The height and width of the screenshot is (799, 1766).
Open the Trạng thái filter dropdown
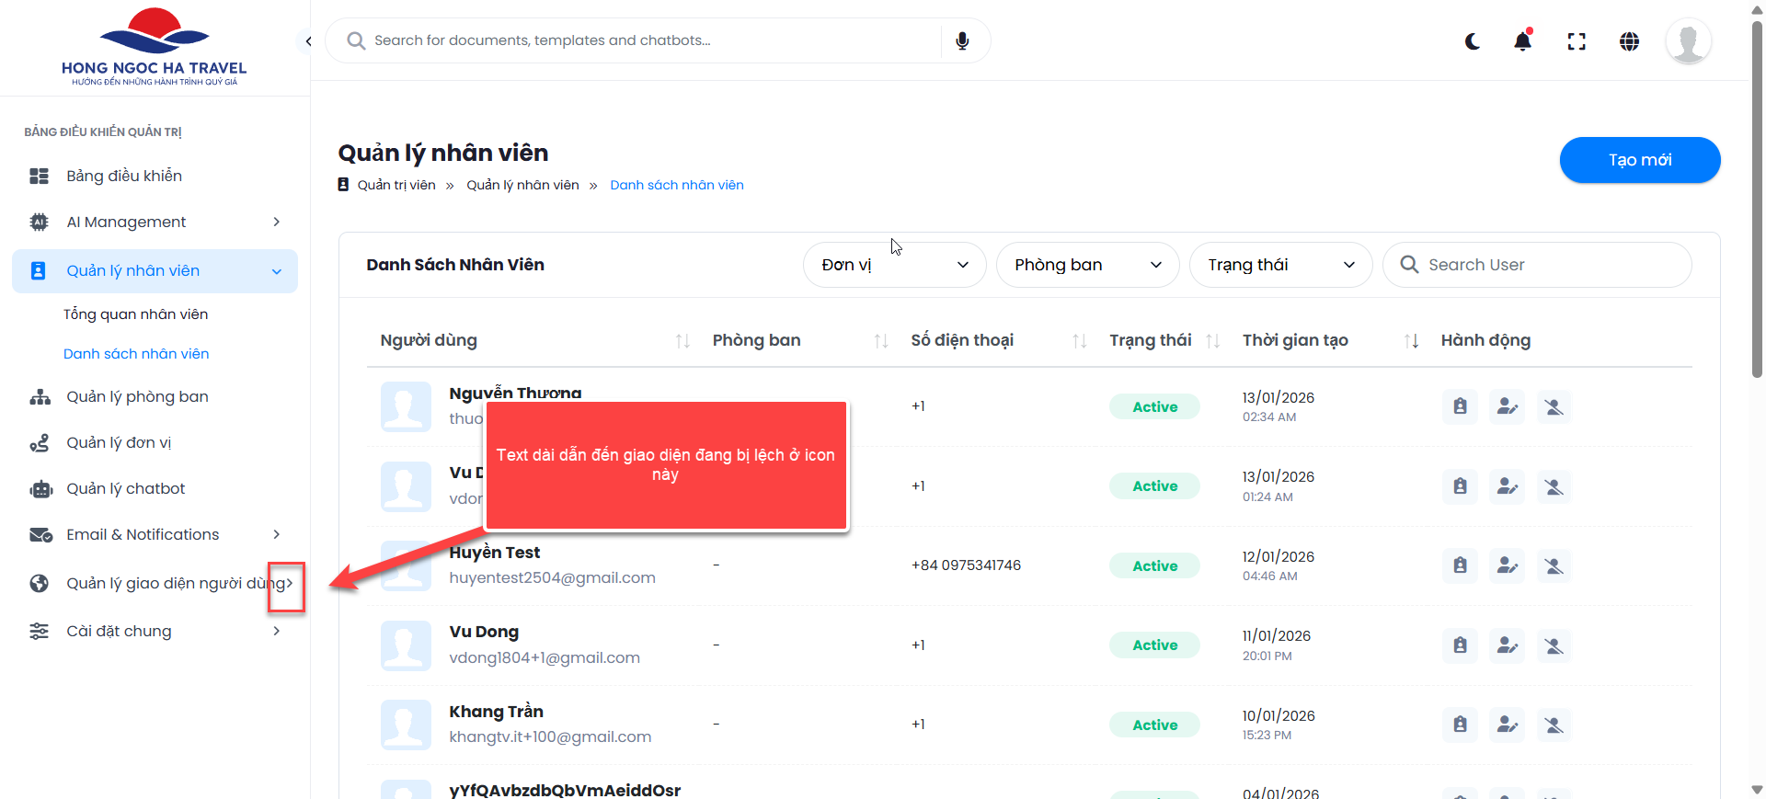coord(1280,265)
